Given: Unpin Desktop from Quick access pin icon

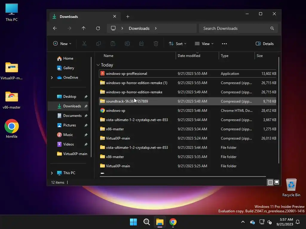Looking at the screenshot, I should coord(86,97).
